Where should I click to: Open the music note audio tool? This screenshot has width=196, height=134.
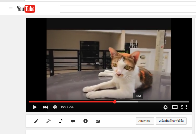coord(61,121)
